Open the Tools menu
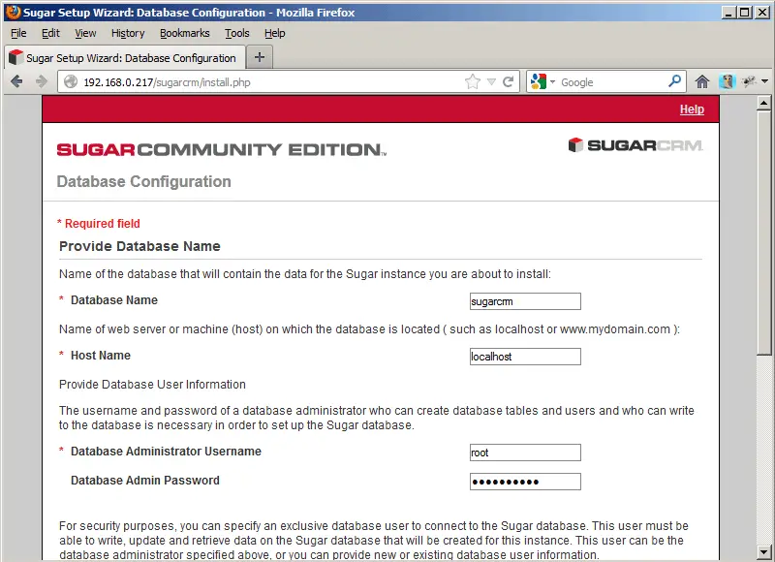This screenshot has height=562, width=775. coord(236,33)
